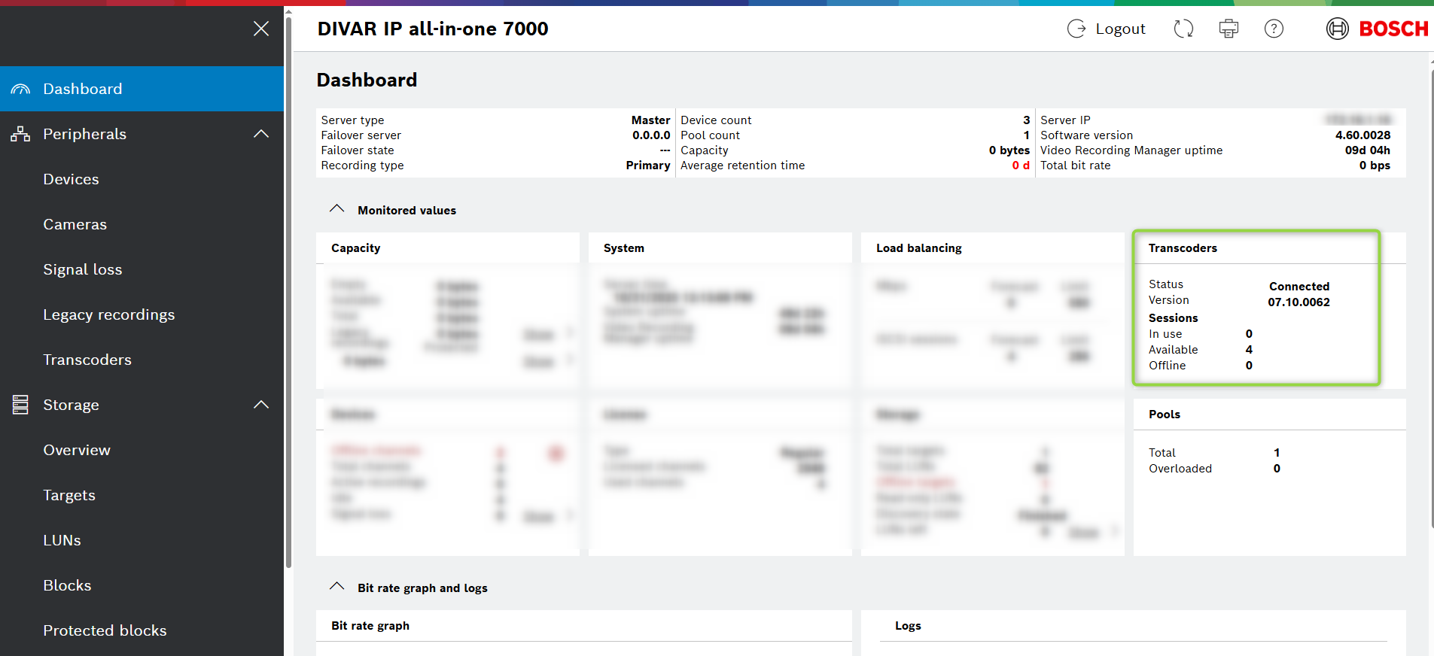The image size is (1434, 656).
Task: Click the Server type Master value
Action: click(x=650, y=120)
